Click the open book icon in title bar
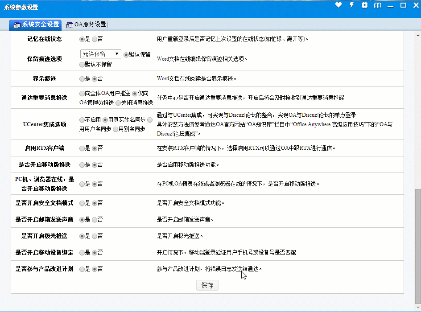Screen dimensions: 421x312 click(x=377, y=5)
